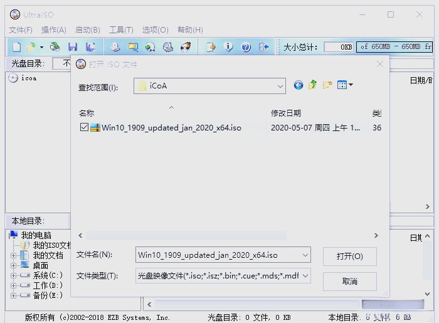Open the 操作(A) menu

click(x=53, y=29)
